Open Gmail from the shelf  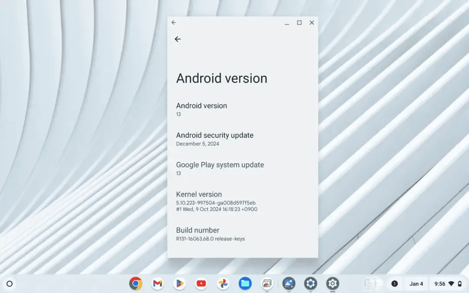(158, 283)
